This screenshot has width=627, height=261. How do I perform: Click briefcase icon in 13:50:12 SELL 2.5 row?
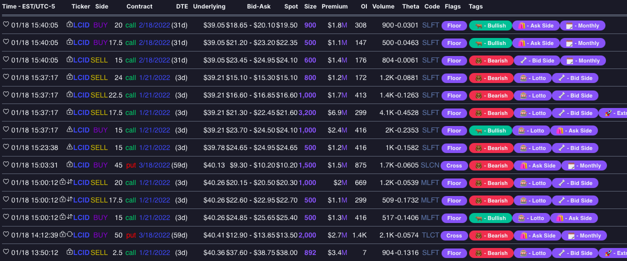point(70,252)
